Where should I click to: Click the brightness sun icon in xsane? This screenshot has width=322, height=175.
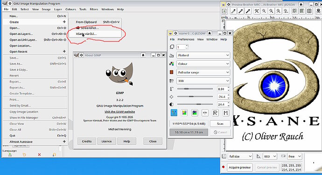(x=172, y=96)
